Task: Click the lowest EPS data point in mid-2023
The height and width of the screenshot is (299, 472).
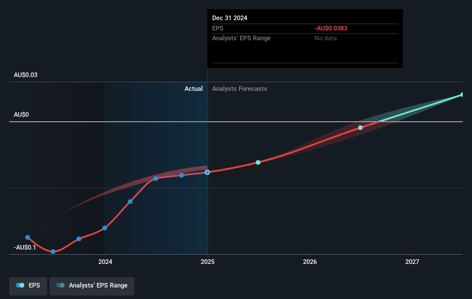Action: point(53,251)
